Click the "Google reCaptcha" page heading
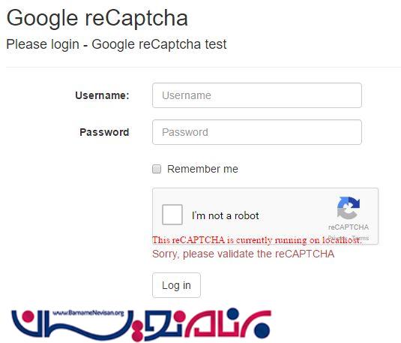 [97, 18]
